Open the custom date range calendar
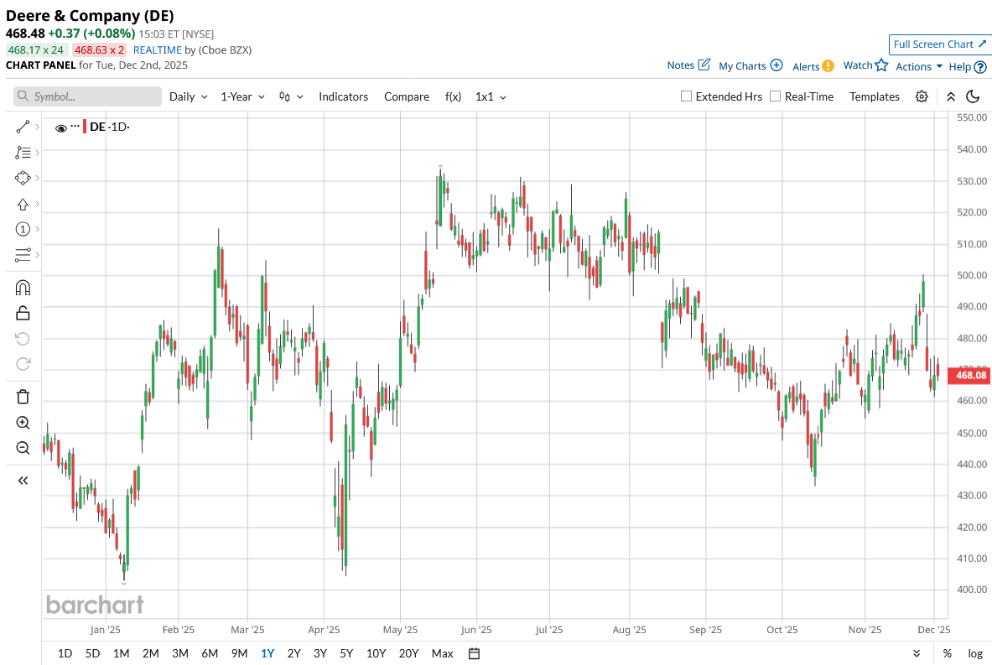The image size is (992, 665). pos(474,653)
